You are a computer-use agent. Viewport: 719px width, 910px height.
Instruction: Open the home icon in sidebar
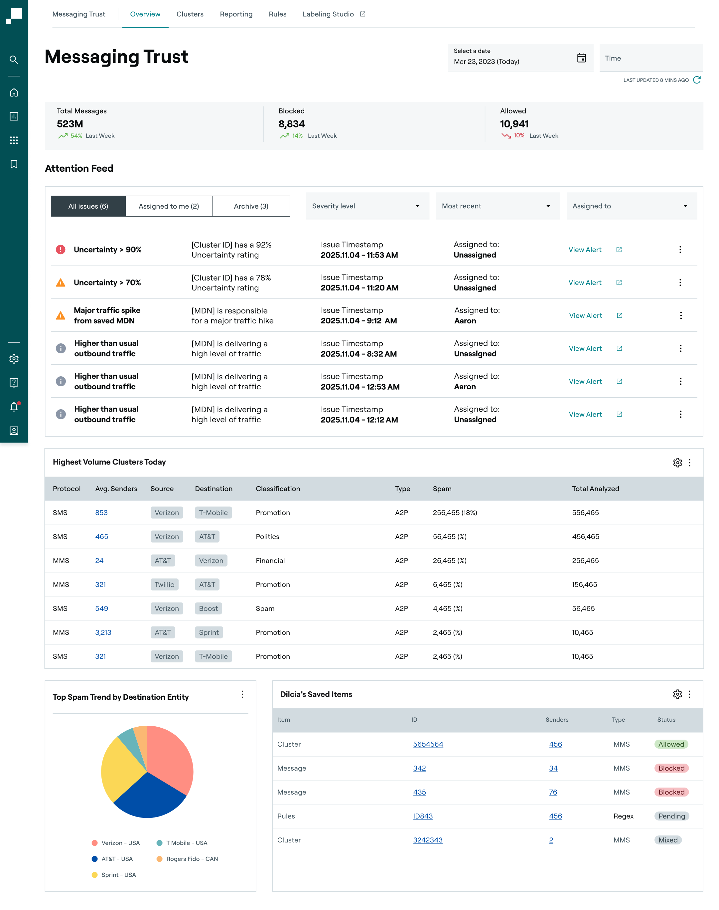click(x=14, y=92)
